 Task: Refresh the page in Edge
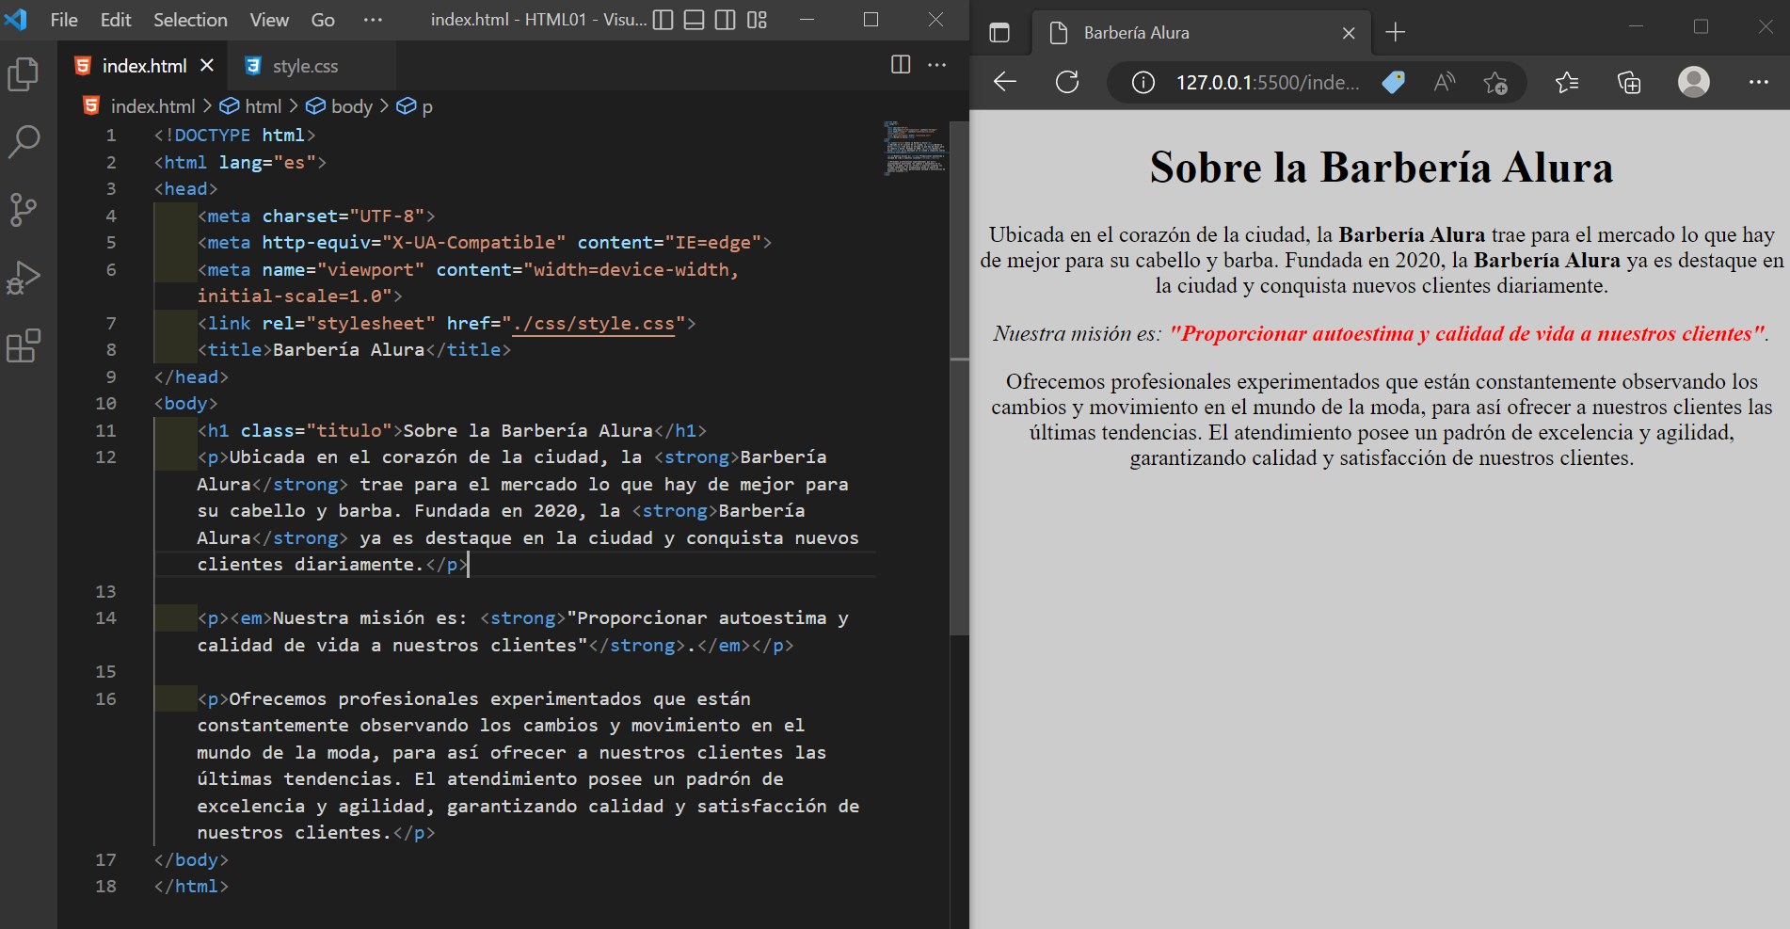click(1067, 82)
